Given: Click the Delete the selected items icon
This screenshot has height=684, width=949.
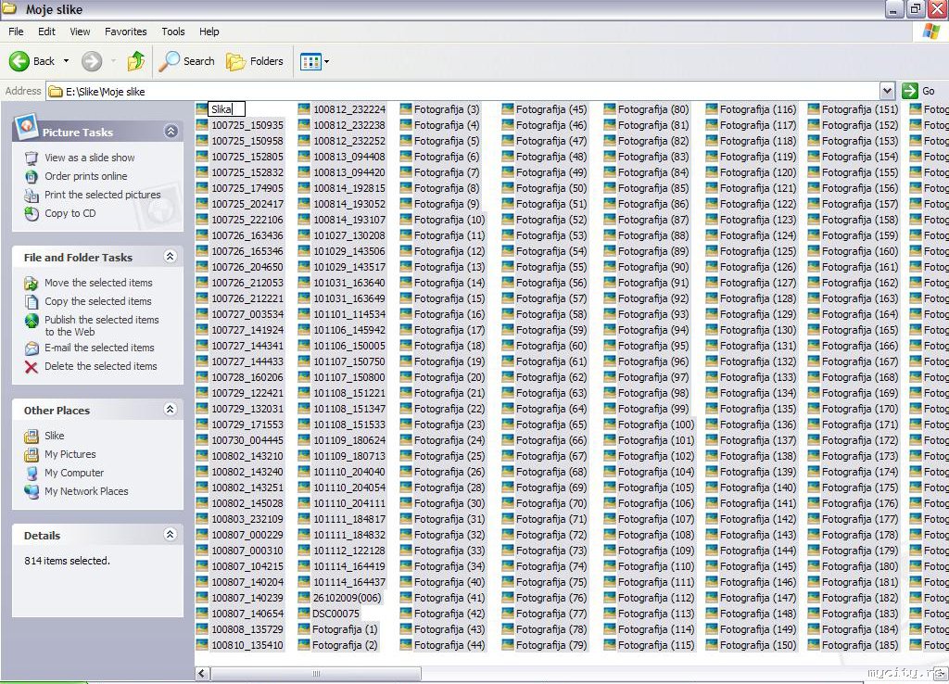Looking at the screenshot, I should tap(32, 367).
